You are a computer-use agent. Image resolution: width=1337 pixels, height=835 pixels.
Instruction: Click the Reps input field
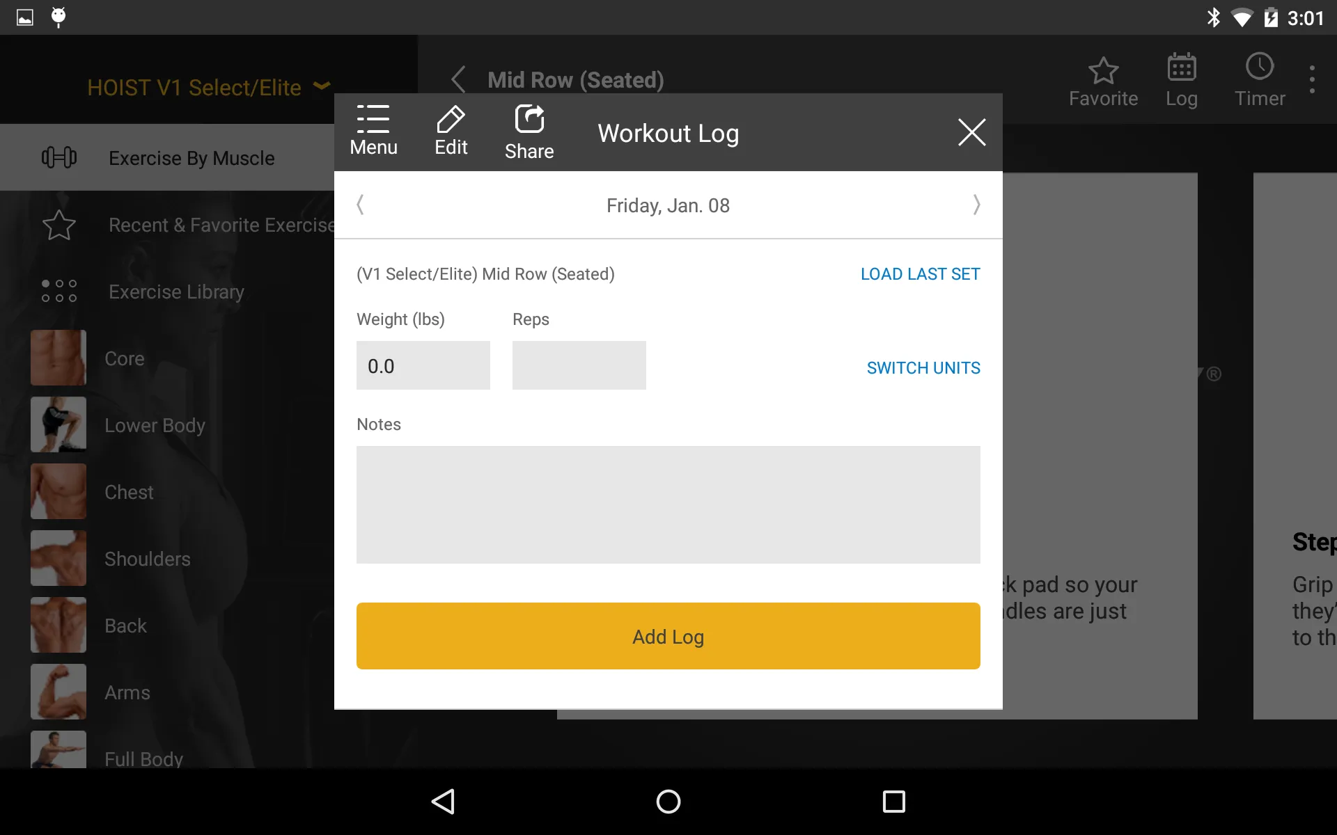click(x=579, y=365)
